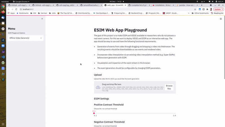Switch to the iamsiddhantsahu tab
Image resolution: width=225 pixels, height=127 pixels.
pyautogui.click(x=91, y=5)
